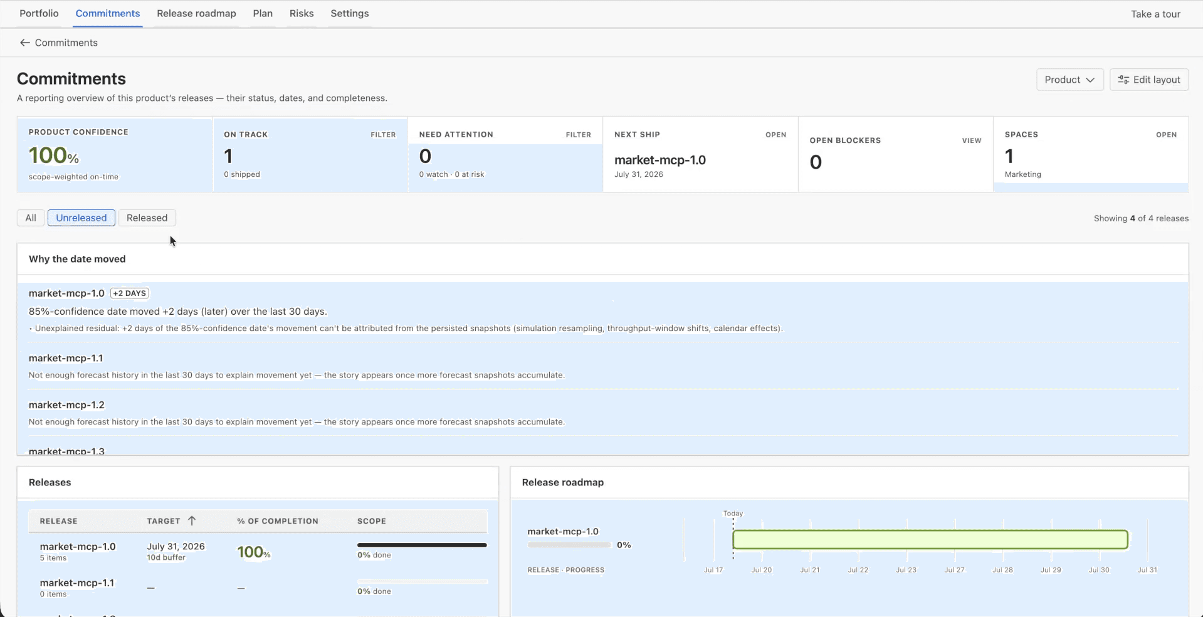Select the All releases filter

point(31,218)
